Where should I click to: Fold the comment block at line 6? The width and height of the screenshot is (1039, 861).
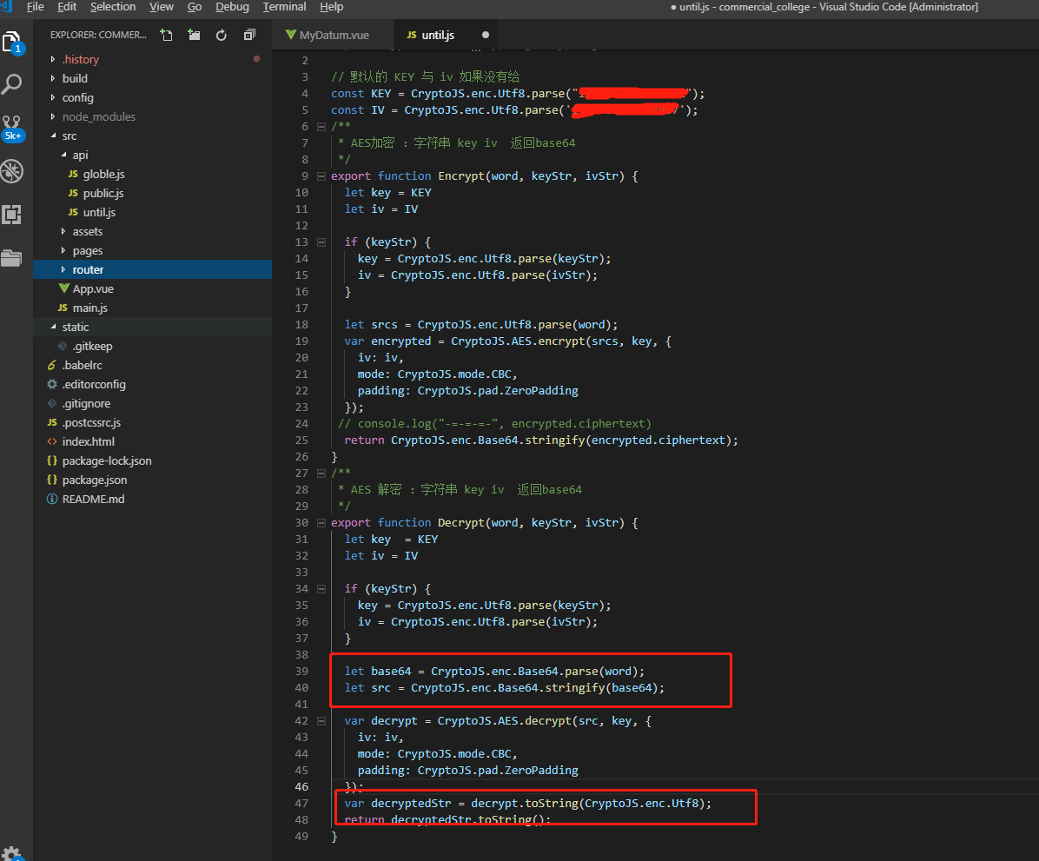pos(321,127)
